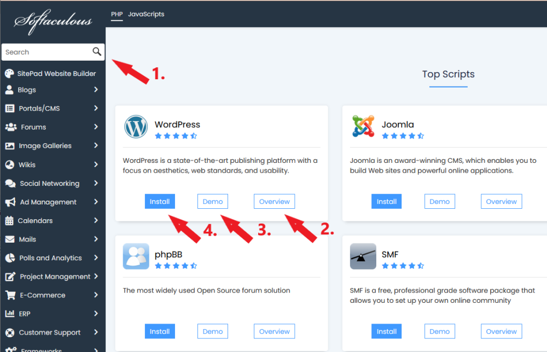
Task: Open the Joomla Overview
Action: pyautogui.click(x=501, y=202)
